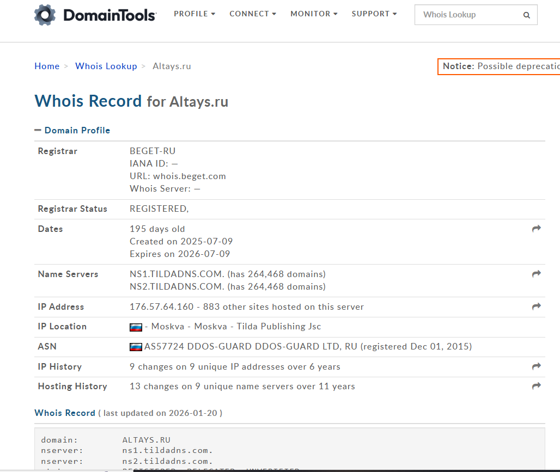Viewport: 560px width, 472px height.
Task: Expand the CONNECT dropdown menu
Action: (253, 14)
